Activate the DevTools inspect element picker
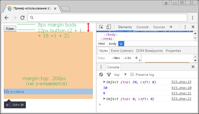The width and height of the screenshot is (199, 114). pyautogui.click(x=101, y=27)
